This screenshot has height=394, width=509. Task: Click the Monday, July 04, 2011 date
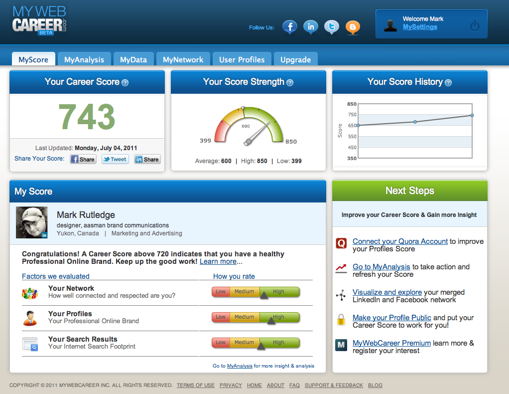coord(106,148)
